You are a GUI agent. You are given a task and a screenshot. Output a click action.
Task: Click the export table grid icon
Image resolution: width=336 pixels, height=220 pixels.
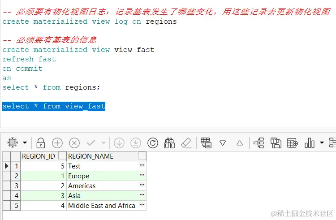(293, 142)
